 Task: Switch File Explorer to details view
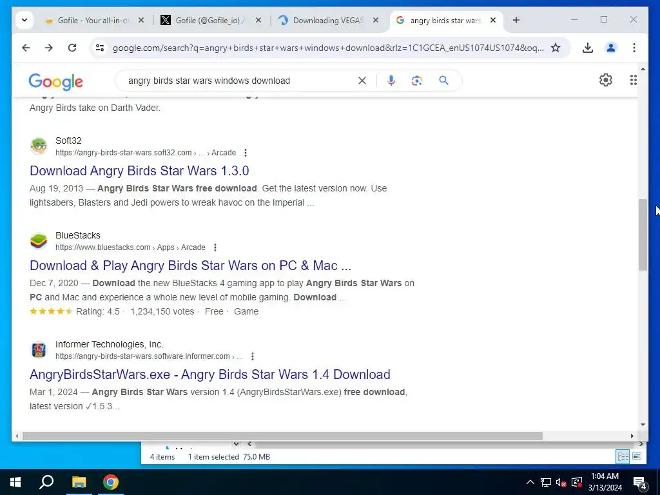coord(623,456)
